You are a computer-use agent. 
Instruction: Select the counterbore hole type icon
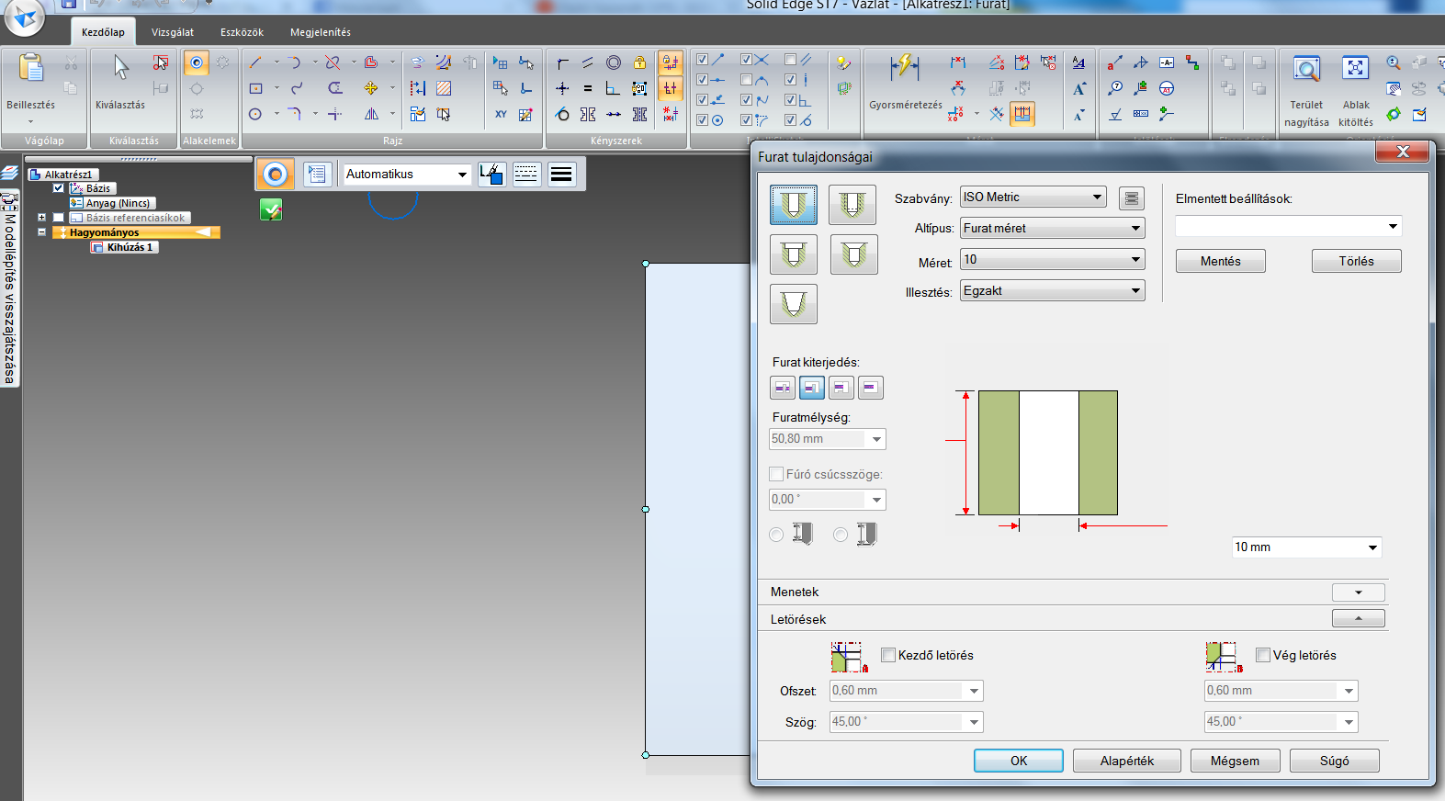pos(794,254)
